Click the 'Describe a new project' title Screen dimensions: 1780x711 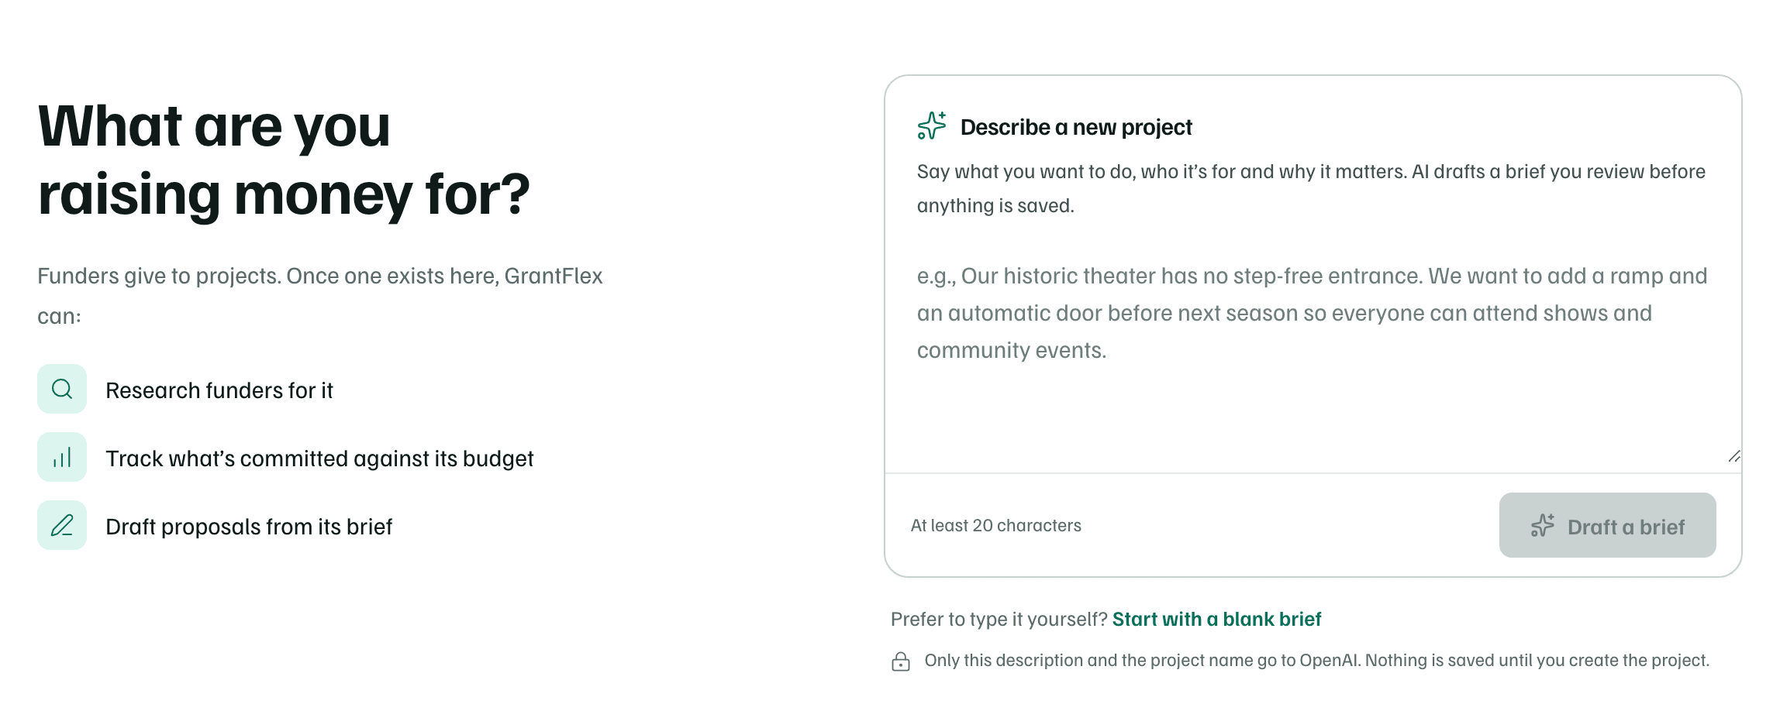[1076, 127]
